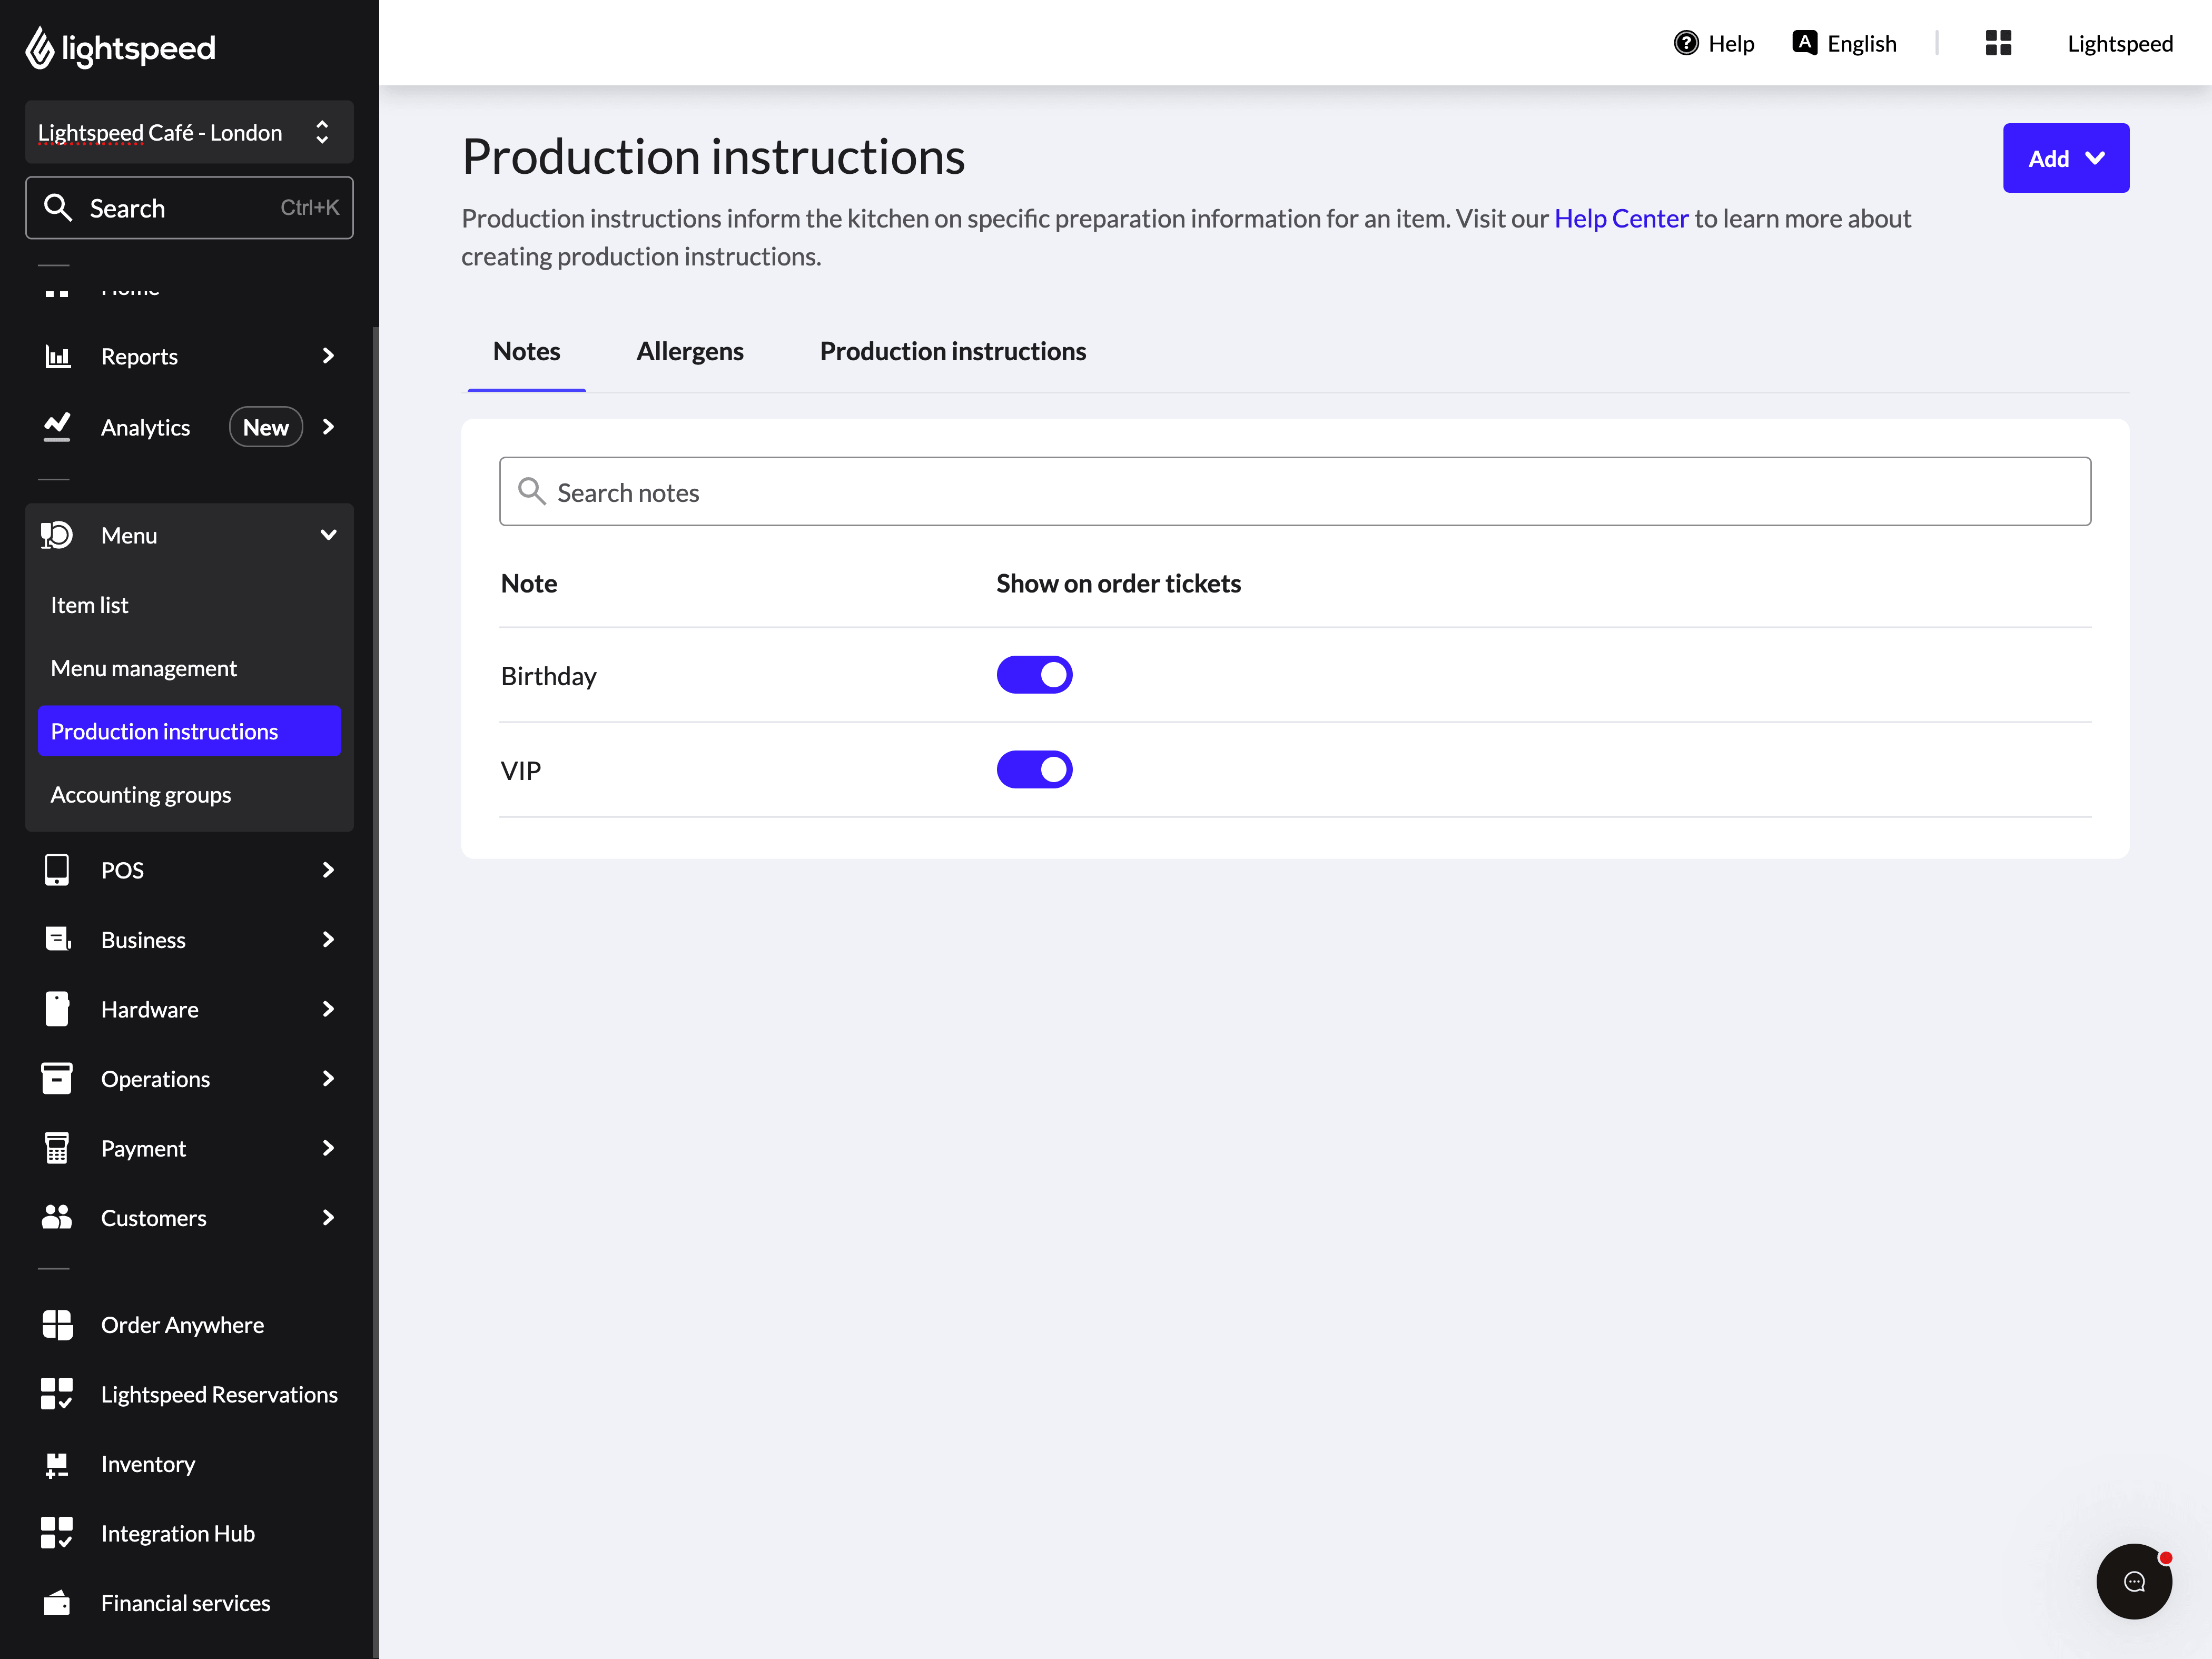This screenshot has width=2212, height=1659.
Task: Follow the Help Center link
Action: [1620, 218]
